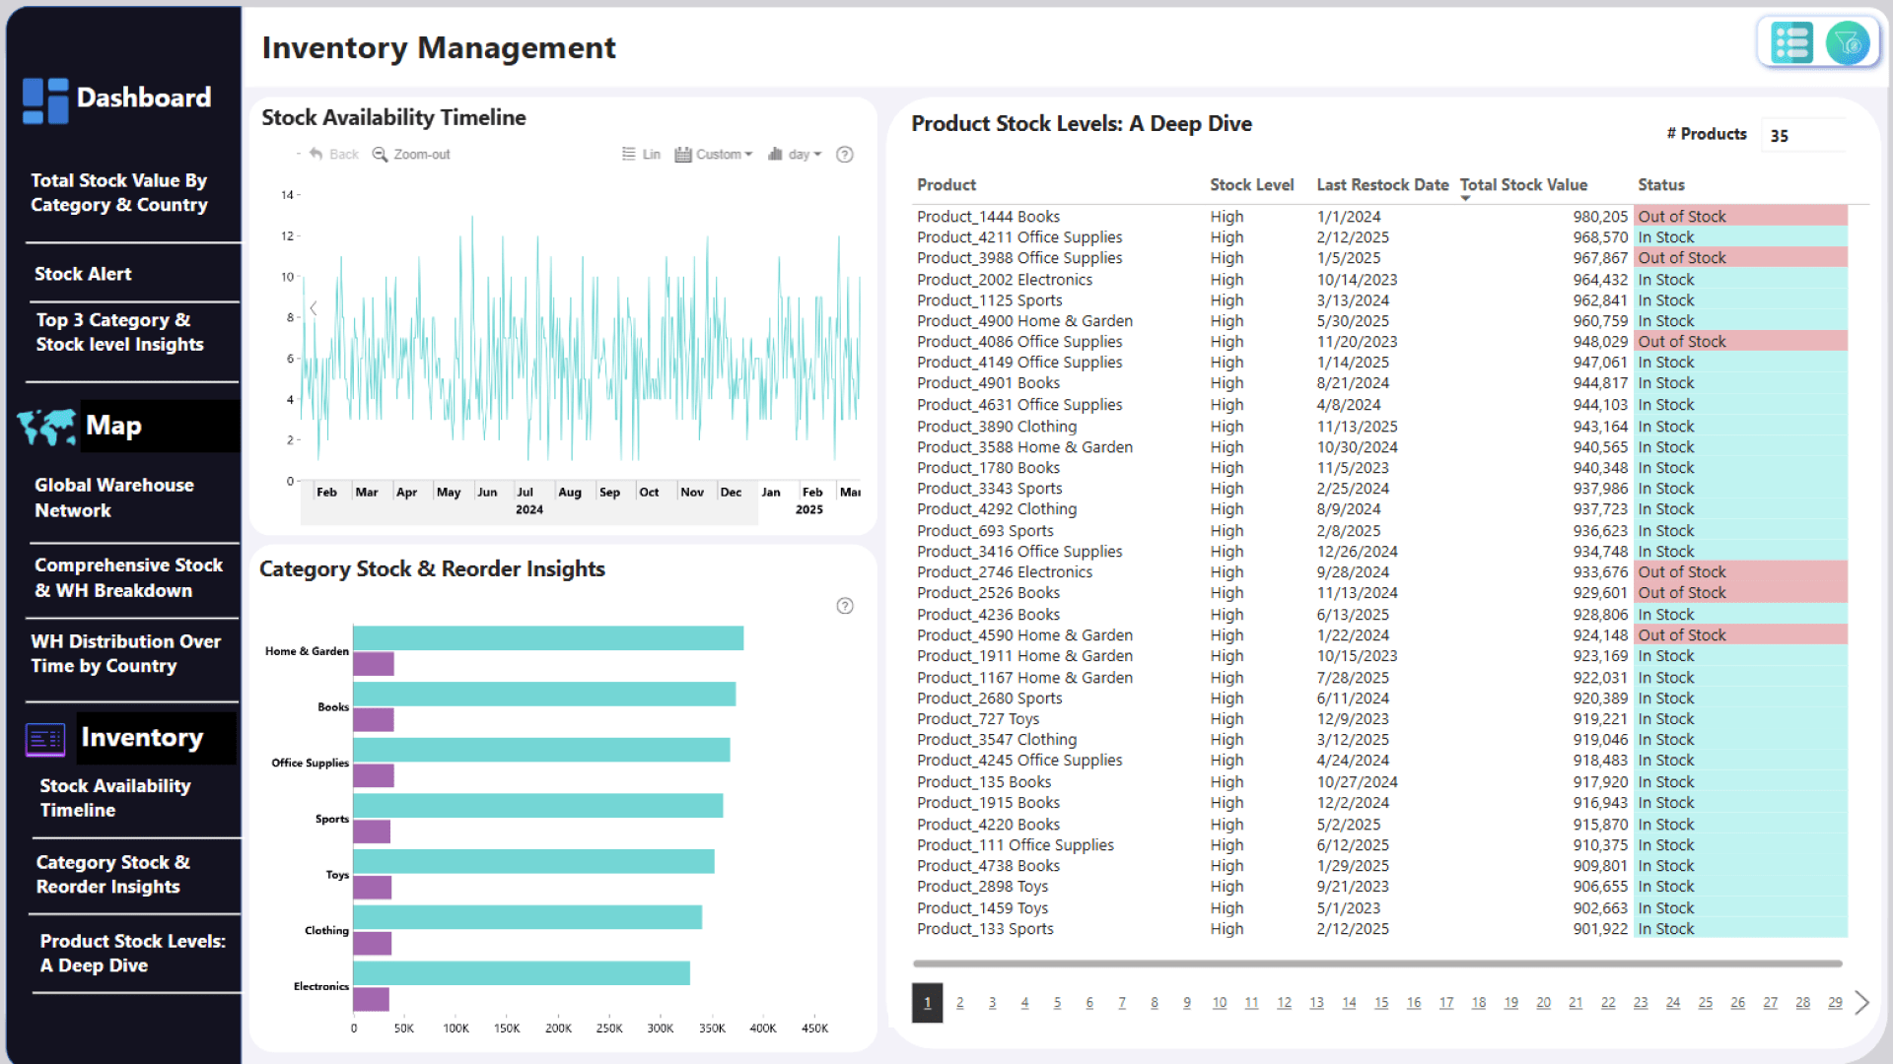
Task: Click the Back arrow in the timeline toolbar
Action: point(316,155)
